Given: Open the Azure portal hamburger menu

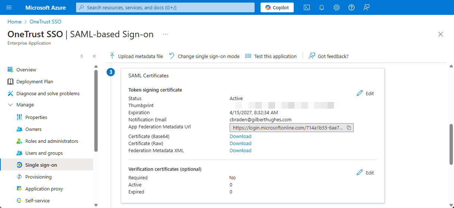Looking at the screenshot, I should (9, 7).
